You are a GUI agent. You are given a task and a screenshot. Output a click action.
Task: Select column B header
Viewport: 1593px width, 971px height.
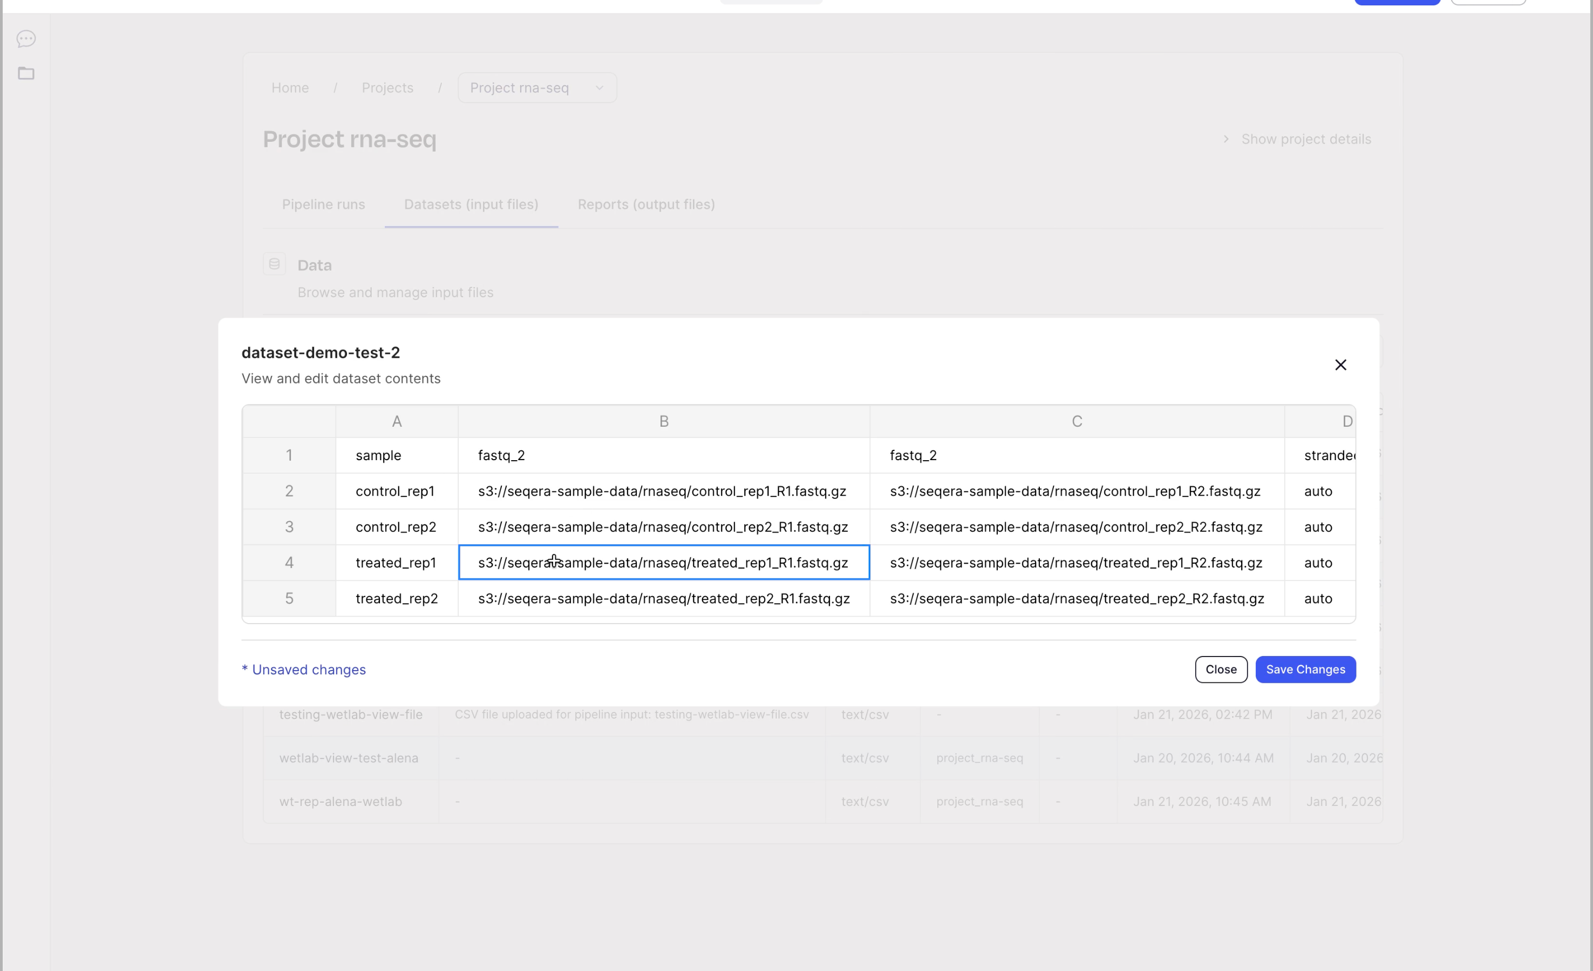664,421
